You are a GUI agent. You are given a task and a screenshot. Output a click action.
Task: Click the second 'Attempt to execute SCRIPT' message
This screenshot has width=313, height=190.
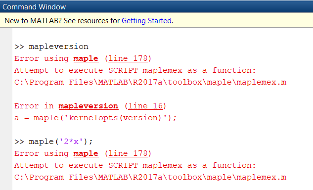(135, 165)
